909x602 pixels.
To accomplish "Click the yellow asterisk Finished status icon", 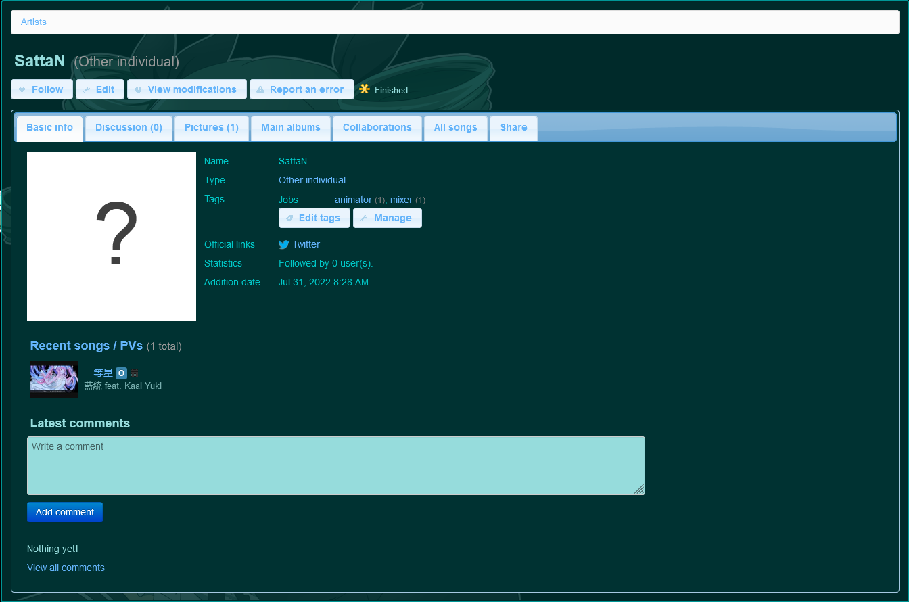I will coord(365,89).
